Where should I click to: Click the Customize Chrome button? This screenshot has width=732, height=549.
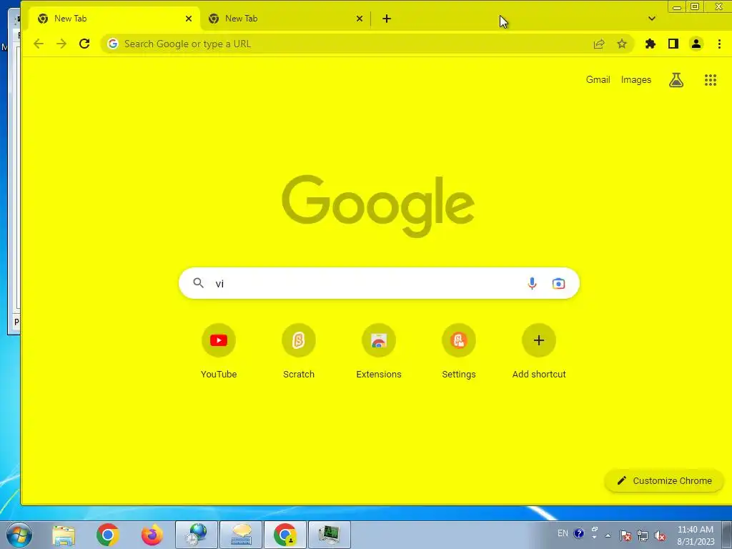664,481
